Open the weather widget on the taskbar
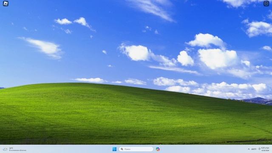The height and width of the screenshot is (153, 272). coord(14,149)
